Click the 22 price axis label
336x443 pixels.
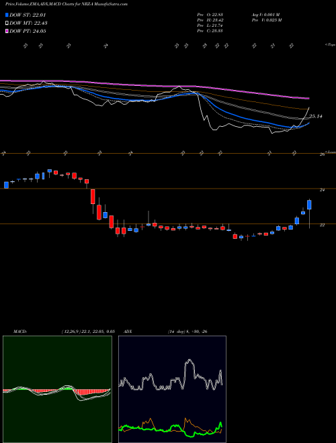322,225
